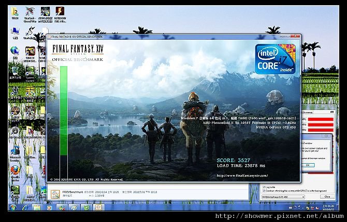Screen dimensions: 347x222
Task: Click the green chip taskbar button
Action: tap(86, 208)
